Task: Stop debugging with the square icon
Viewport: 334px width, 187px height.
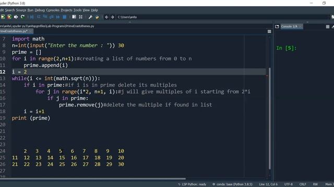Action: coord(64,17)
